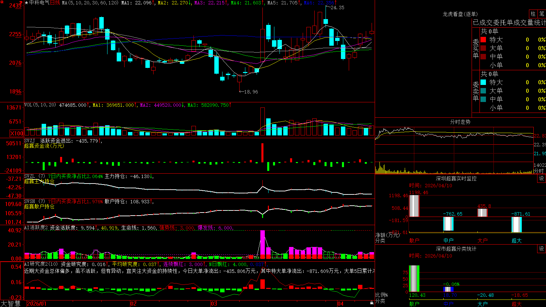This screenshot has width=546, height=307.
Task: Click the 04 month marker on the time axis
Action: pos(340,304)
